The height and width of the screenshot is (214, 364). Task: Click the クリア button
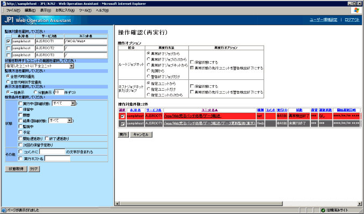(x=34, y=169)
